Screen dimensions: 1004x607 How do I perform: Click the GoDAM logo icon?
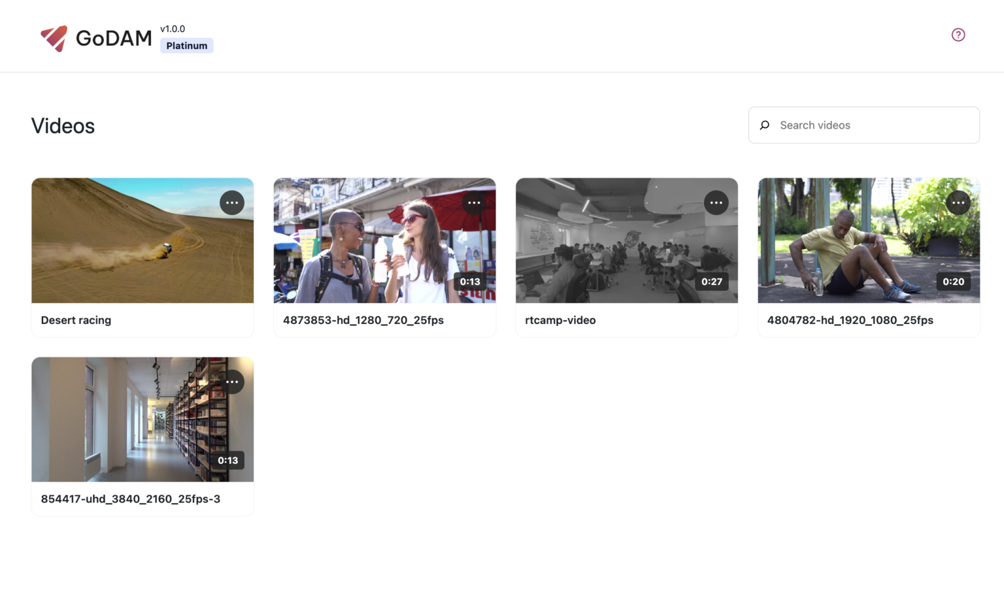[x=54, y=38]
